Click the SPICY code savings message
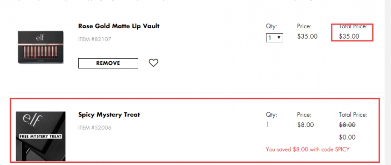391x165 pixels. tap(308, 149)
